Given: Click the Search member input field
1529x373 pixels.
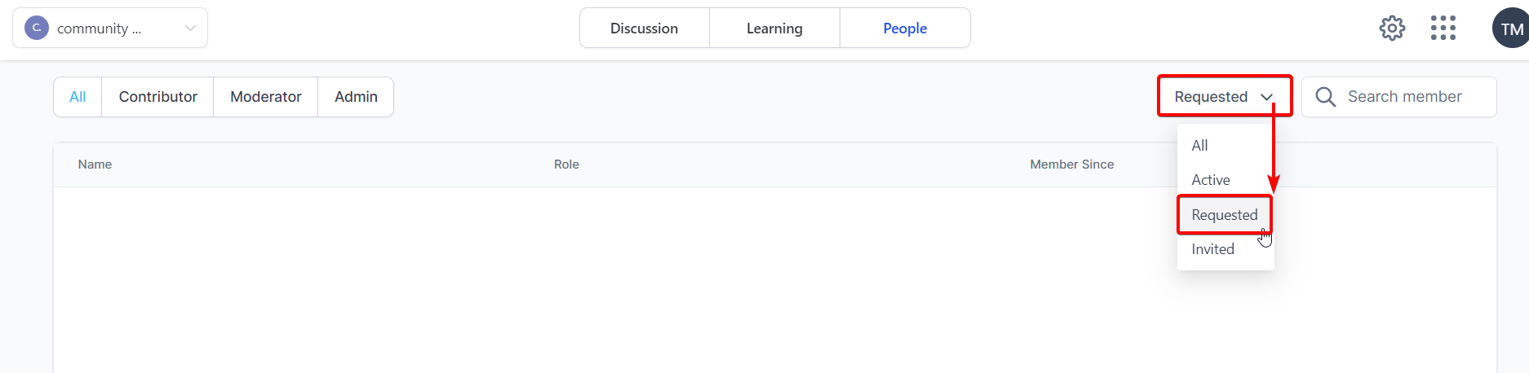Looking at the screenshot, I should point(1398,97).
